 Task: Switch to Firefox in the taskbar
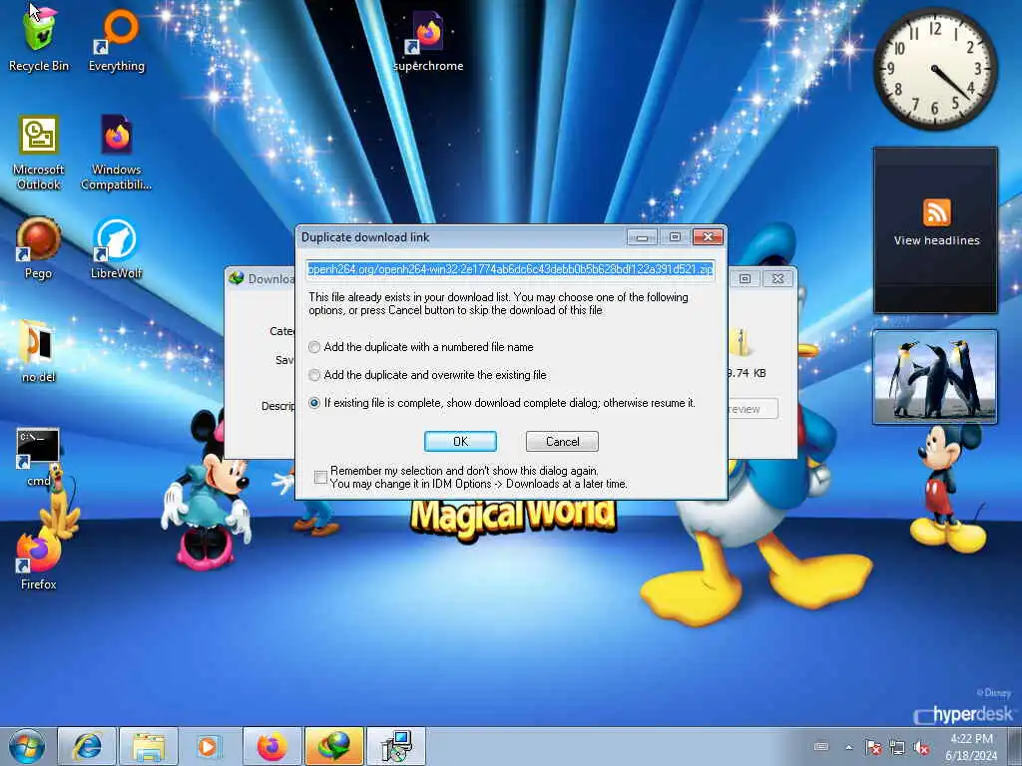coord(271,746)
